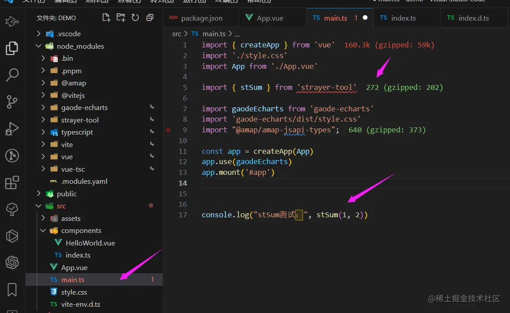Open the Source Control view
Viewport: 510px width, 313px height.
pyautogui.click(x=12, y=102)
